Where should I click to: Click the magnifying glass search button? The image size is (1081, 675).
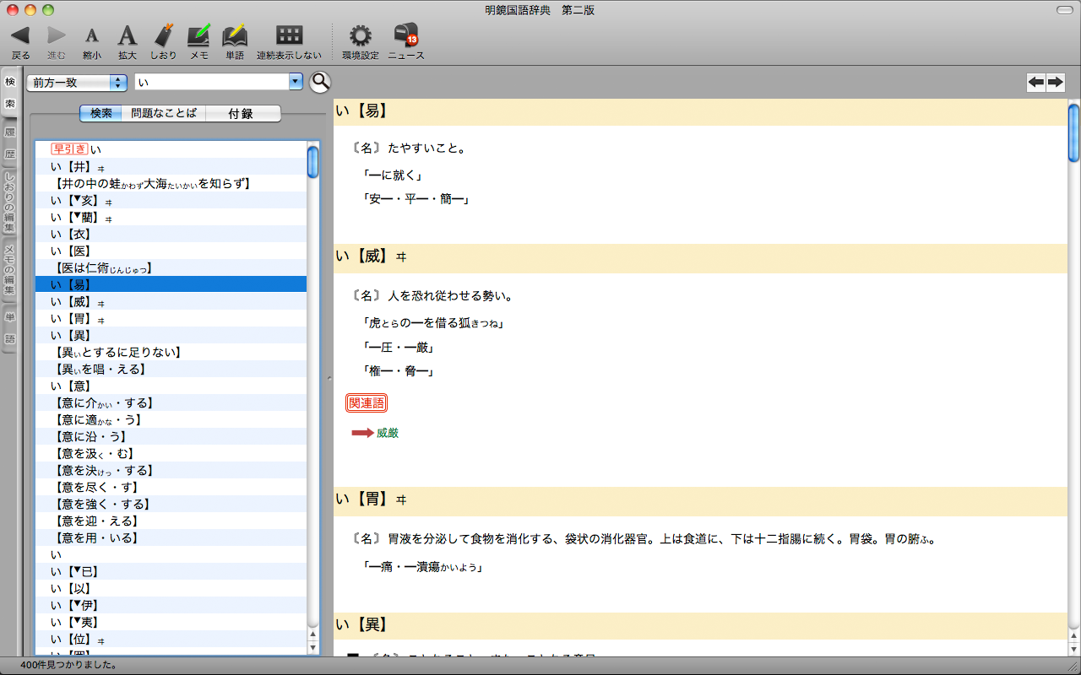click(320, 82)
